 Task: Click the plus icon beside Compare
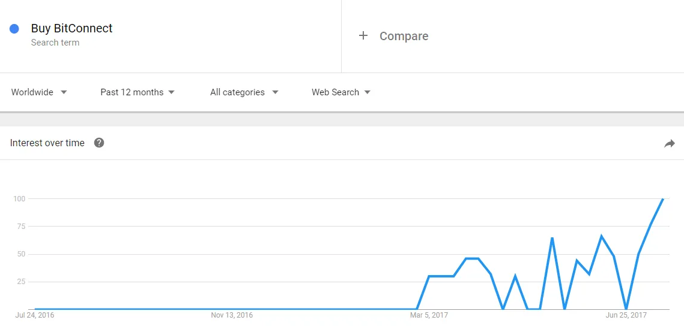(363, 36)
